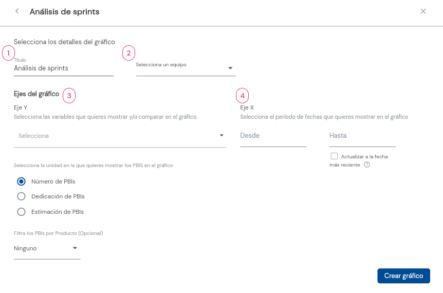This screenshot has width=443, height=293.
Task: Click the pink step 1 marker
Action: pyautogui.click(x=8, y=53)
